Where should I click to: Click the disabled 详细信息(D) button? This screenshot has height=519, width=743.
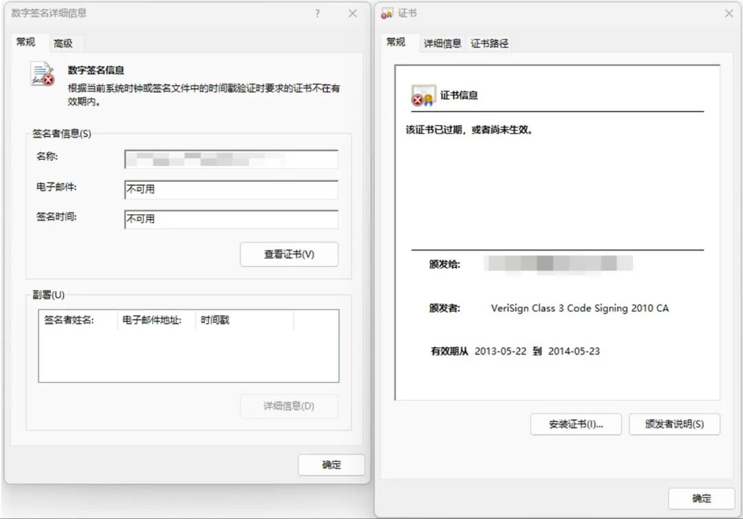click(289, 406)
